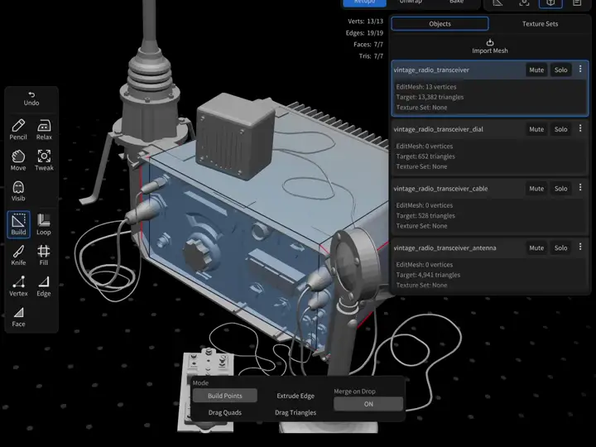Select the Edge tool

click(44, 286)
